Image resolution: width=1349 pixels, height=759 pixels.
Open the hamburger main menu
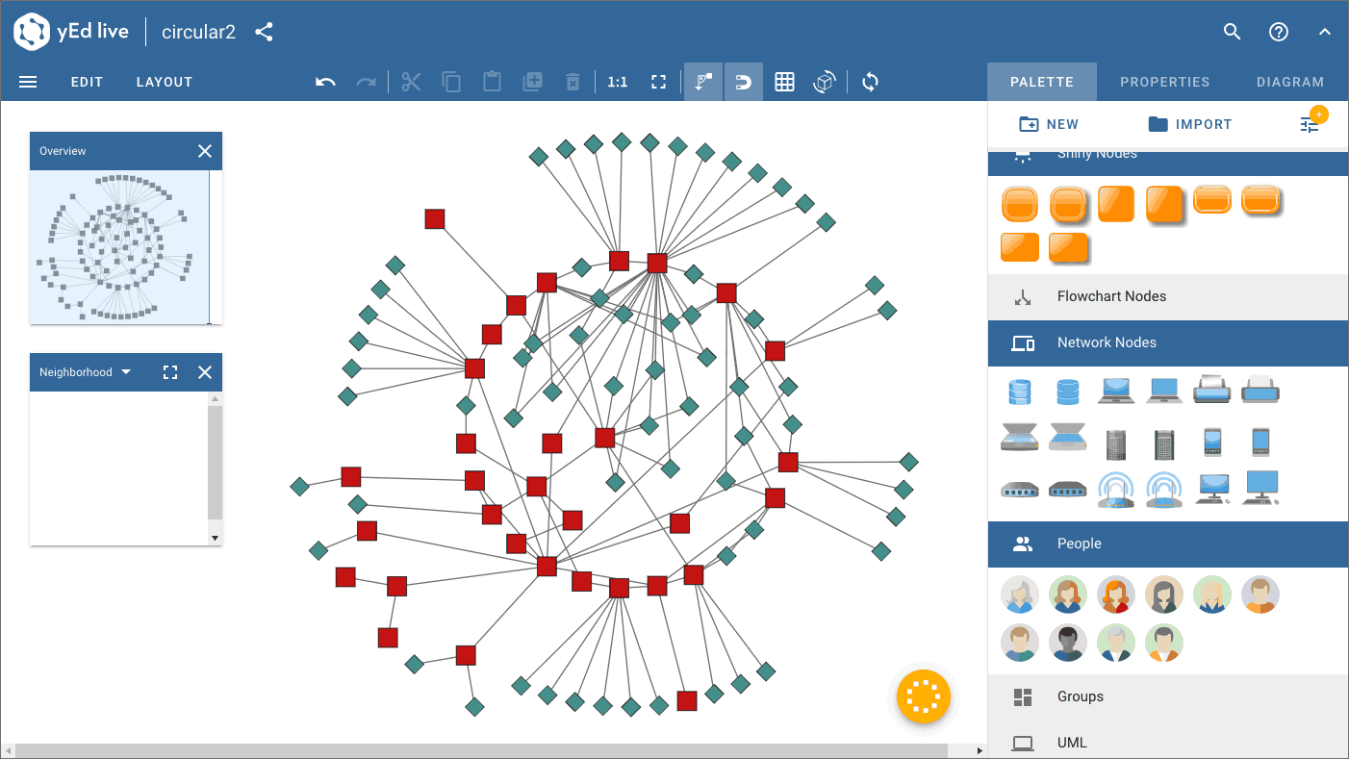28,82
